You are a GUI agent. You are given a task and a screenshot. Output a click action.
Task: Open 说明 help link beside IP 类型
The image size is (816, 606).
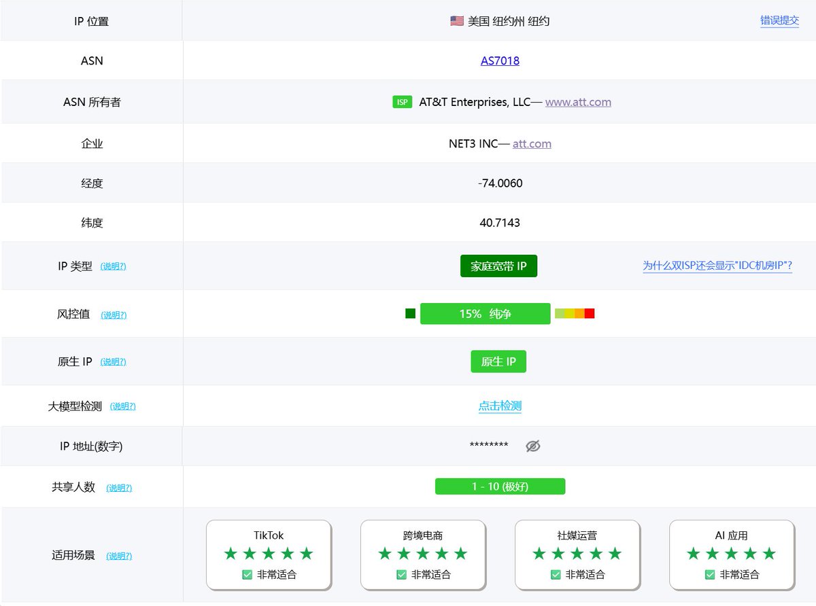click(113, 266)
